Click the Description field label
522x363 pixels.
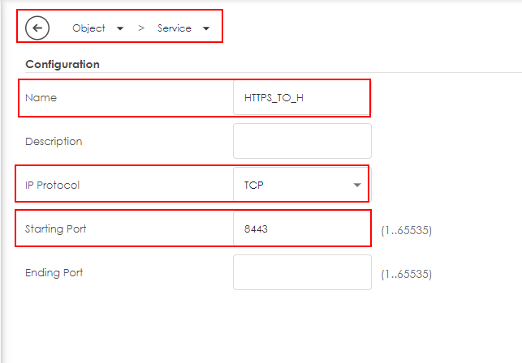pos(54,141)
